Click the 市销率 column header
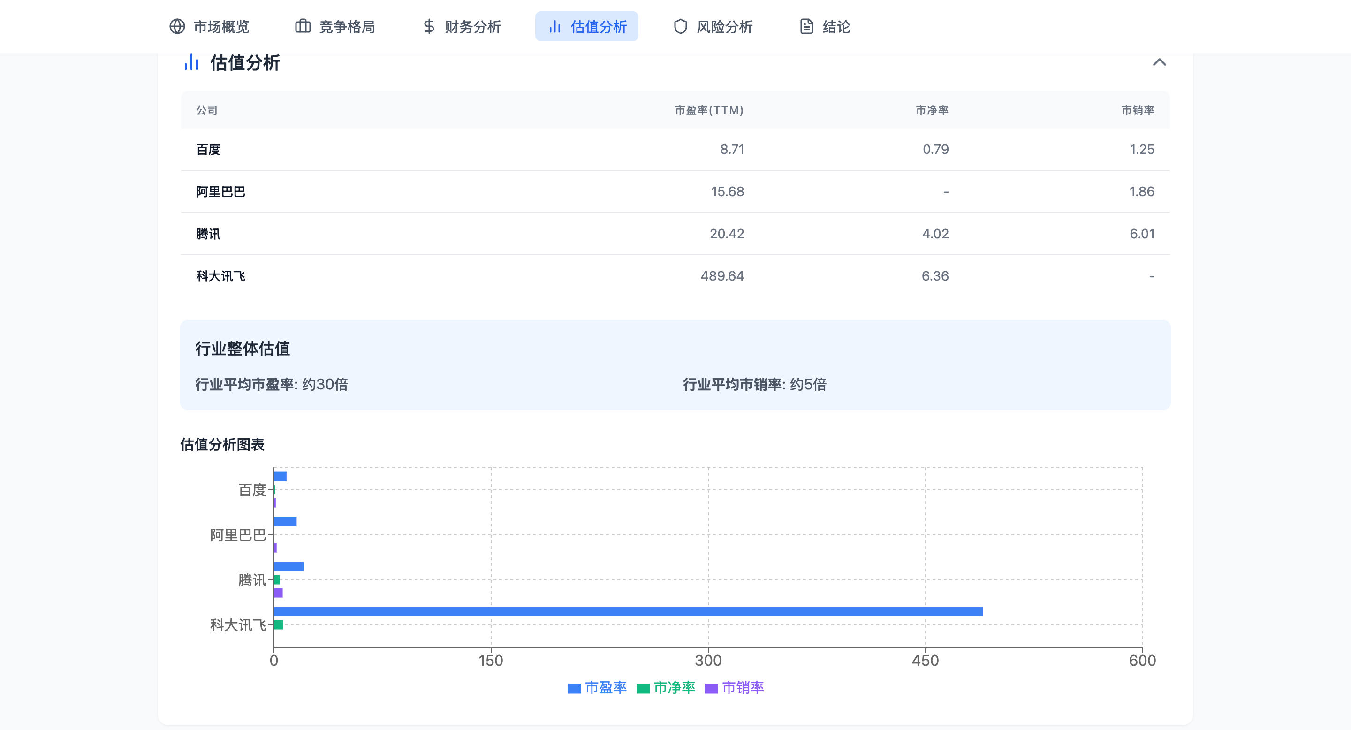The height and width of the screenshot is (730, 1351). click(1137, 110)
